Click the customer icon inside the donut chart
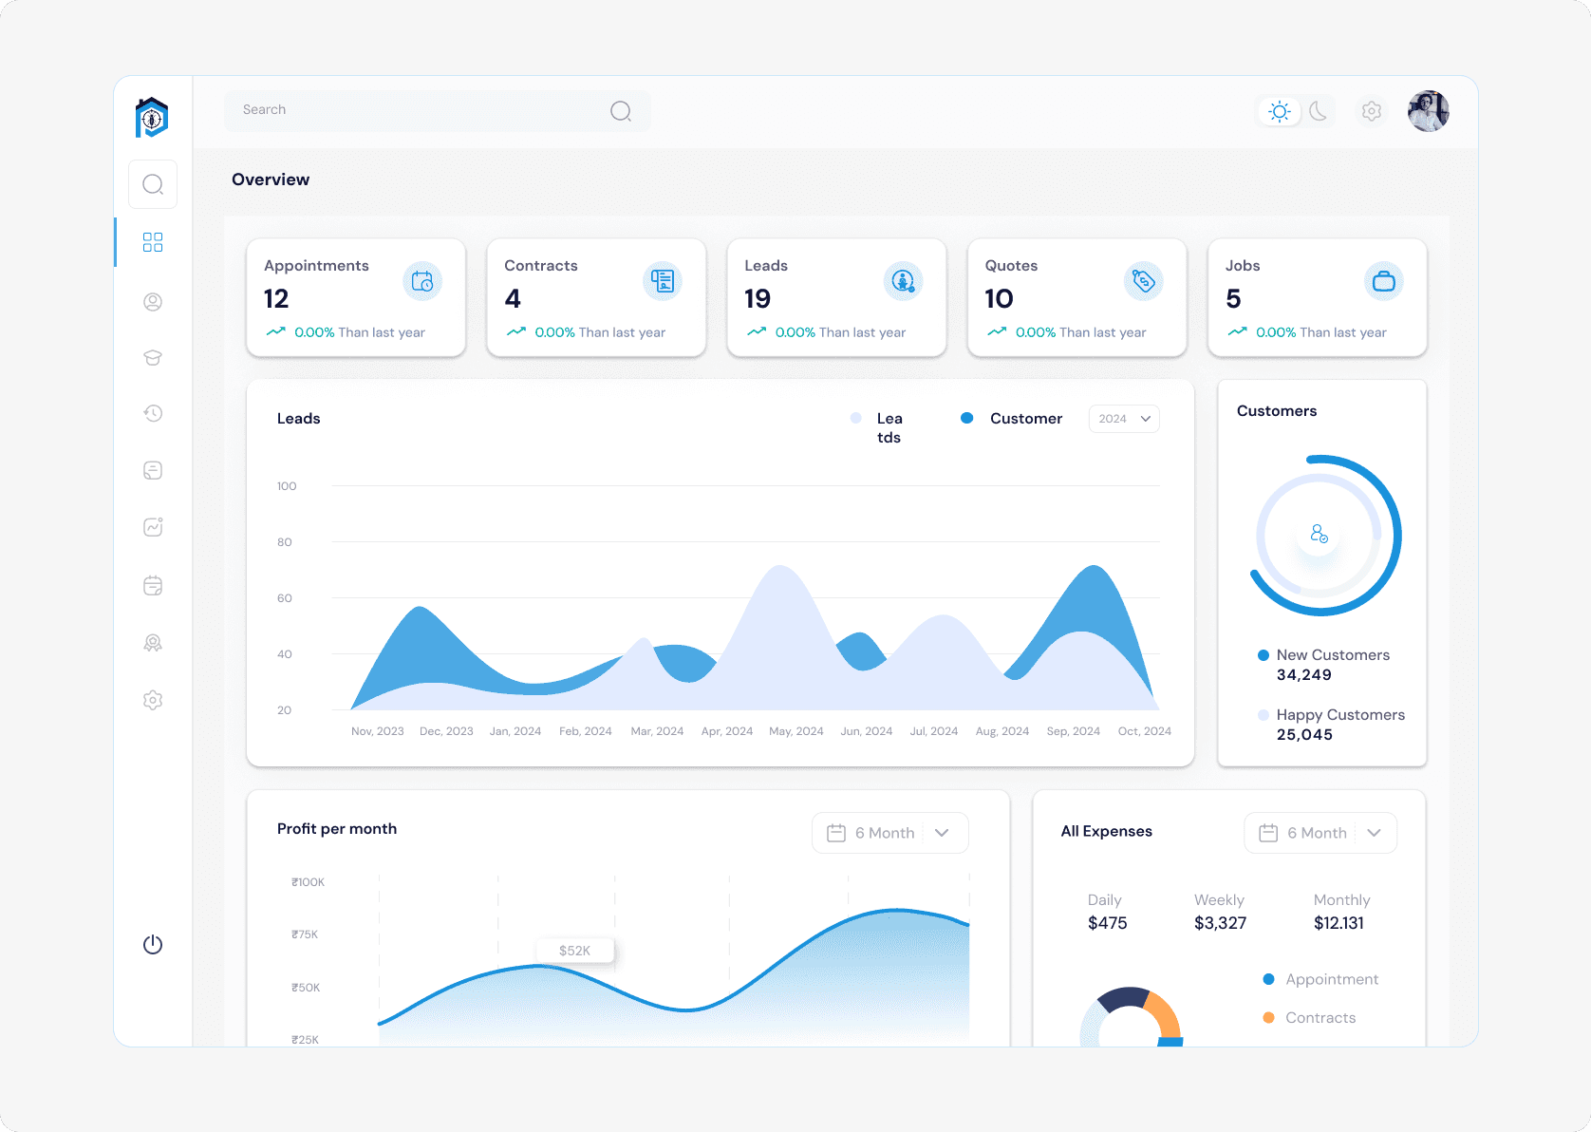 [1319, 535]
